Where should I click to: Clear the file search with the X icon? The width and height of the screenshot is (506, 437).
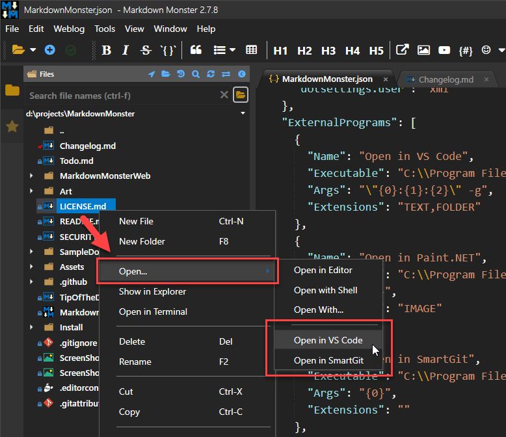[224, 94]
